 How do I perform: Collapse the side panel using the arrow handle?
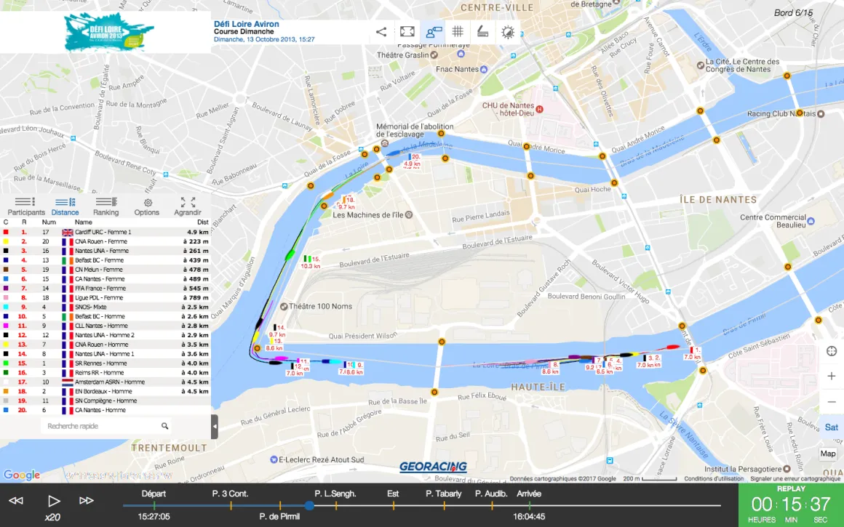214,427
